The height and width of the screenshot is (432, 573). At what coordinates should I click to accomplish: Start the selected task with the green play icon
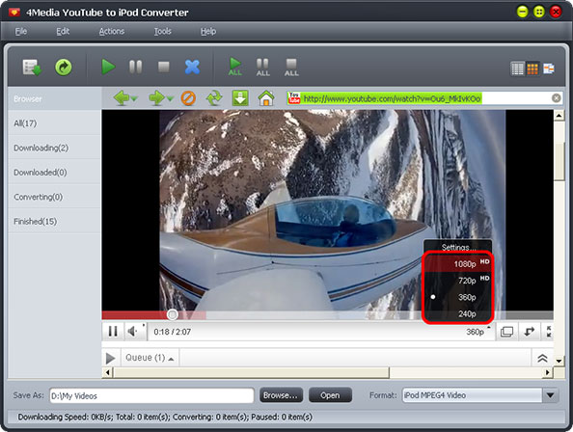(x=108, y=67)
